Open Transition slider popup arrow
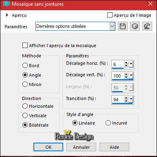157x157 pixels. [x=131, y=99]
